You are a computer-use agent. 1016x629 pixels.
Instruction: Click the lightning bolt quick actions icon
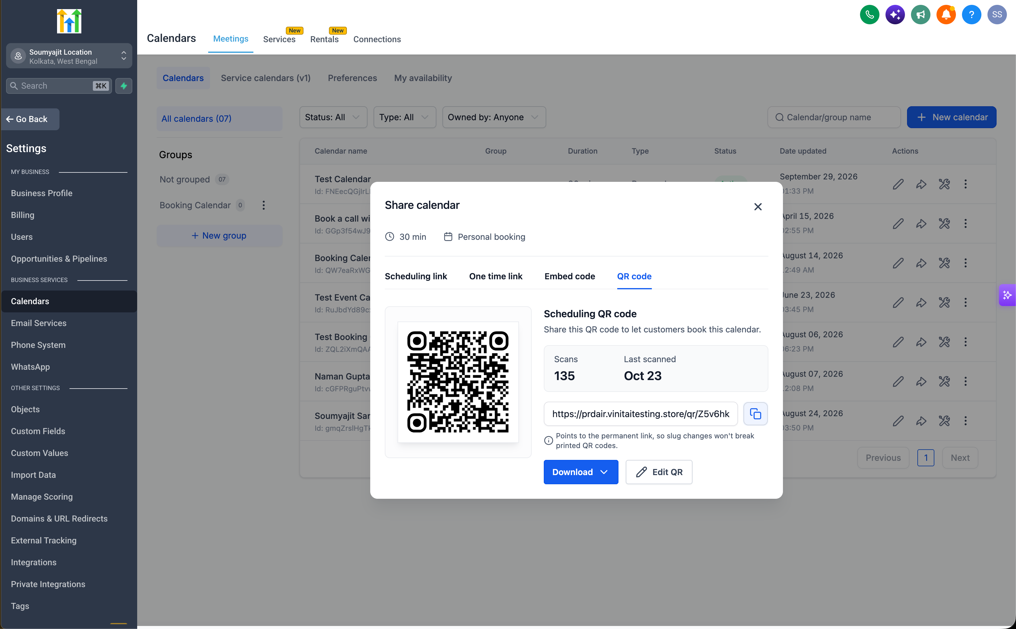(124, 86)
